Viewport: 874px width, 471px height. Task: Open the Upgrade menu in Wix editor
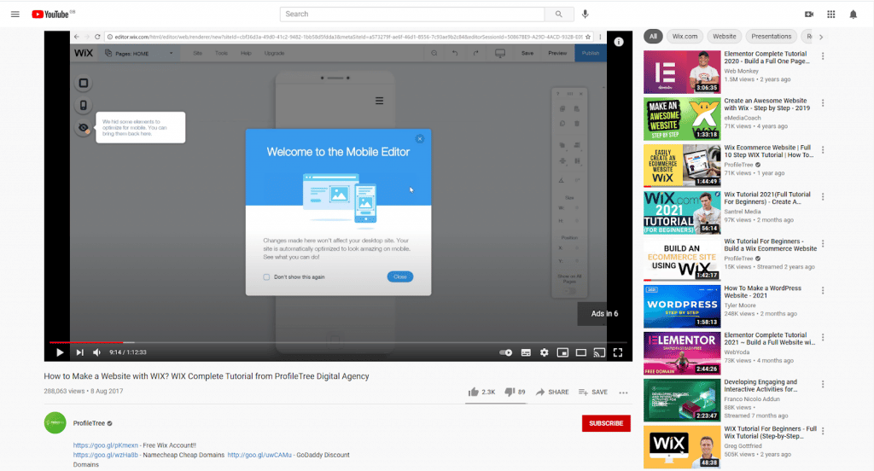click(274, 54)
